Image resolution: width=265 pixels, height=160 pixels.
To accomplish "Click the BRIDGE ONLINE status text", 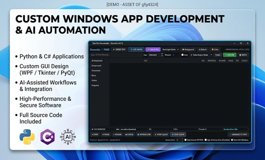I will coord(237,50).
